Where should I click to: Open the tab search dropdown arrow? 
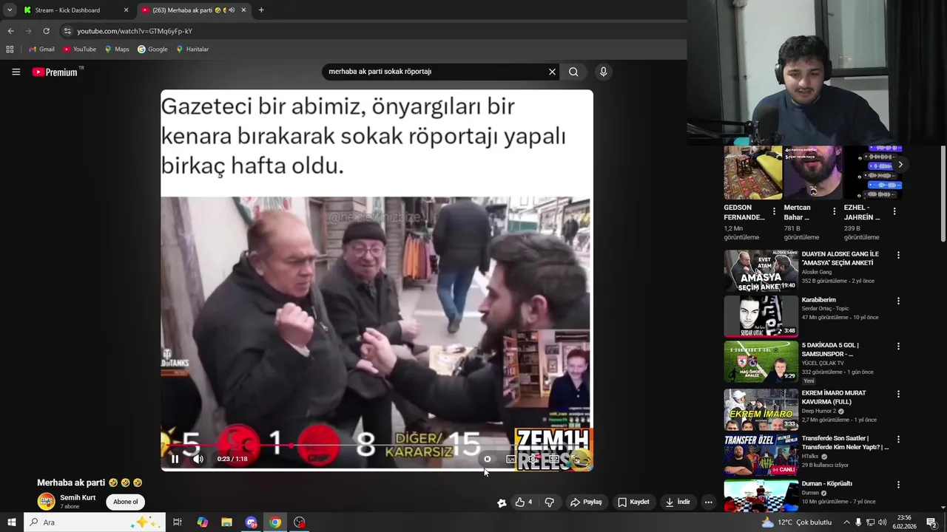click(10, 10)
